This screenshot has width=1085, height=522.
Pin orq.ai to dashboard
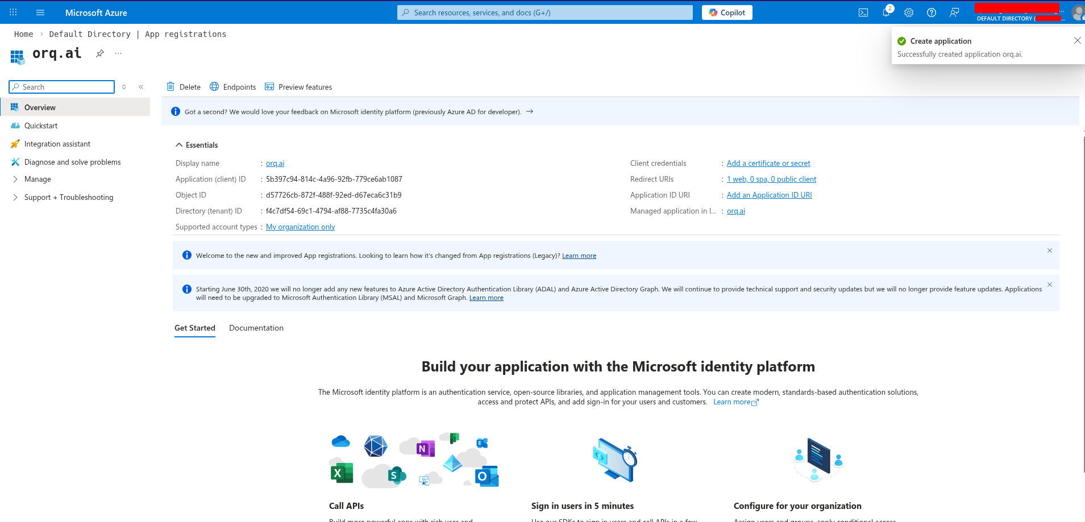[100, 53]
